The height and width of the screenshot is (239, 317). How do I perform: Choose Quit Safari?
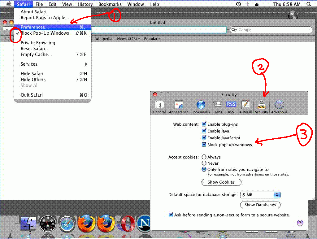pyautogui.click(x=53, y=95)
